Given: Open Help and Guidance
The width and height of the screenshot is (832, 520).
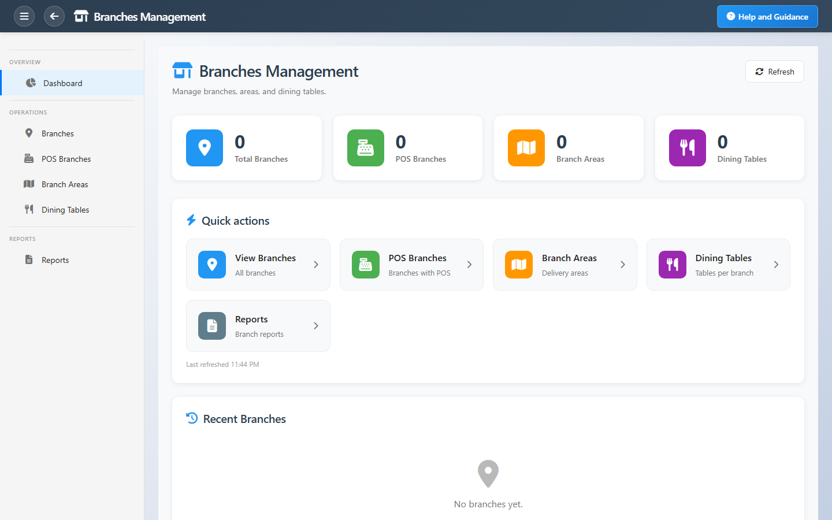Looking at the screenshot, I should (767, 16).
